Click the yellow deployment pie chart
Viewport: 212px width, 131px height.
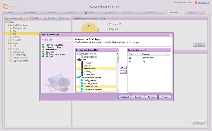[90, 28]
